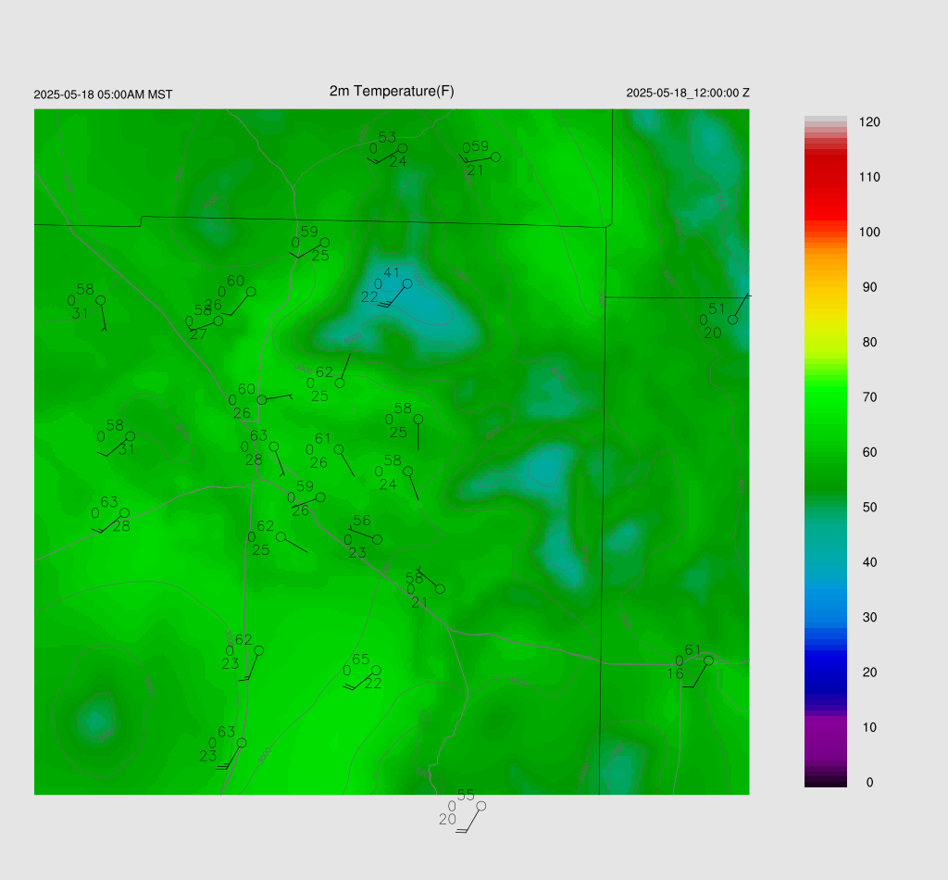Click the station circle reading 58 and 21
The width and height of the screenshot is (948, 880).
click(x=440, y=589)
